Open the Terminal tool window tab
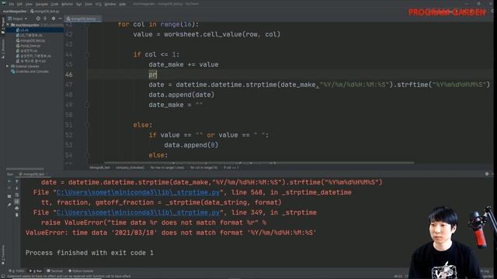 pyautogui.click(x=54, y=271)
